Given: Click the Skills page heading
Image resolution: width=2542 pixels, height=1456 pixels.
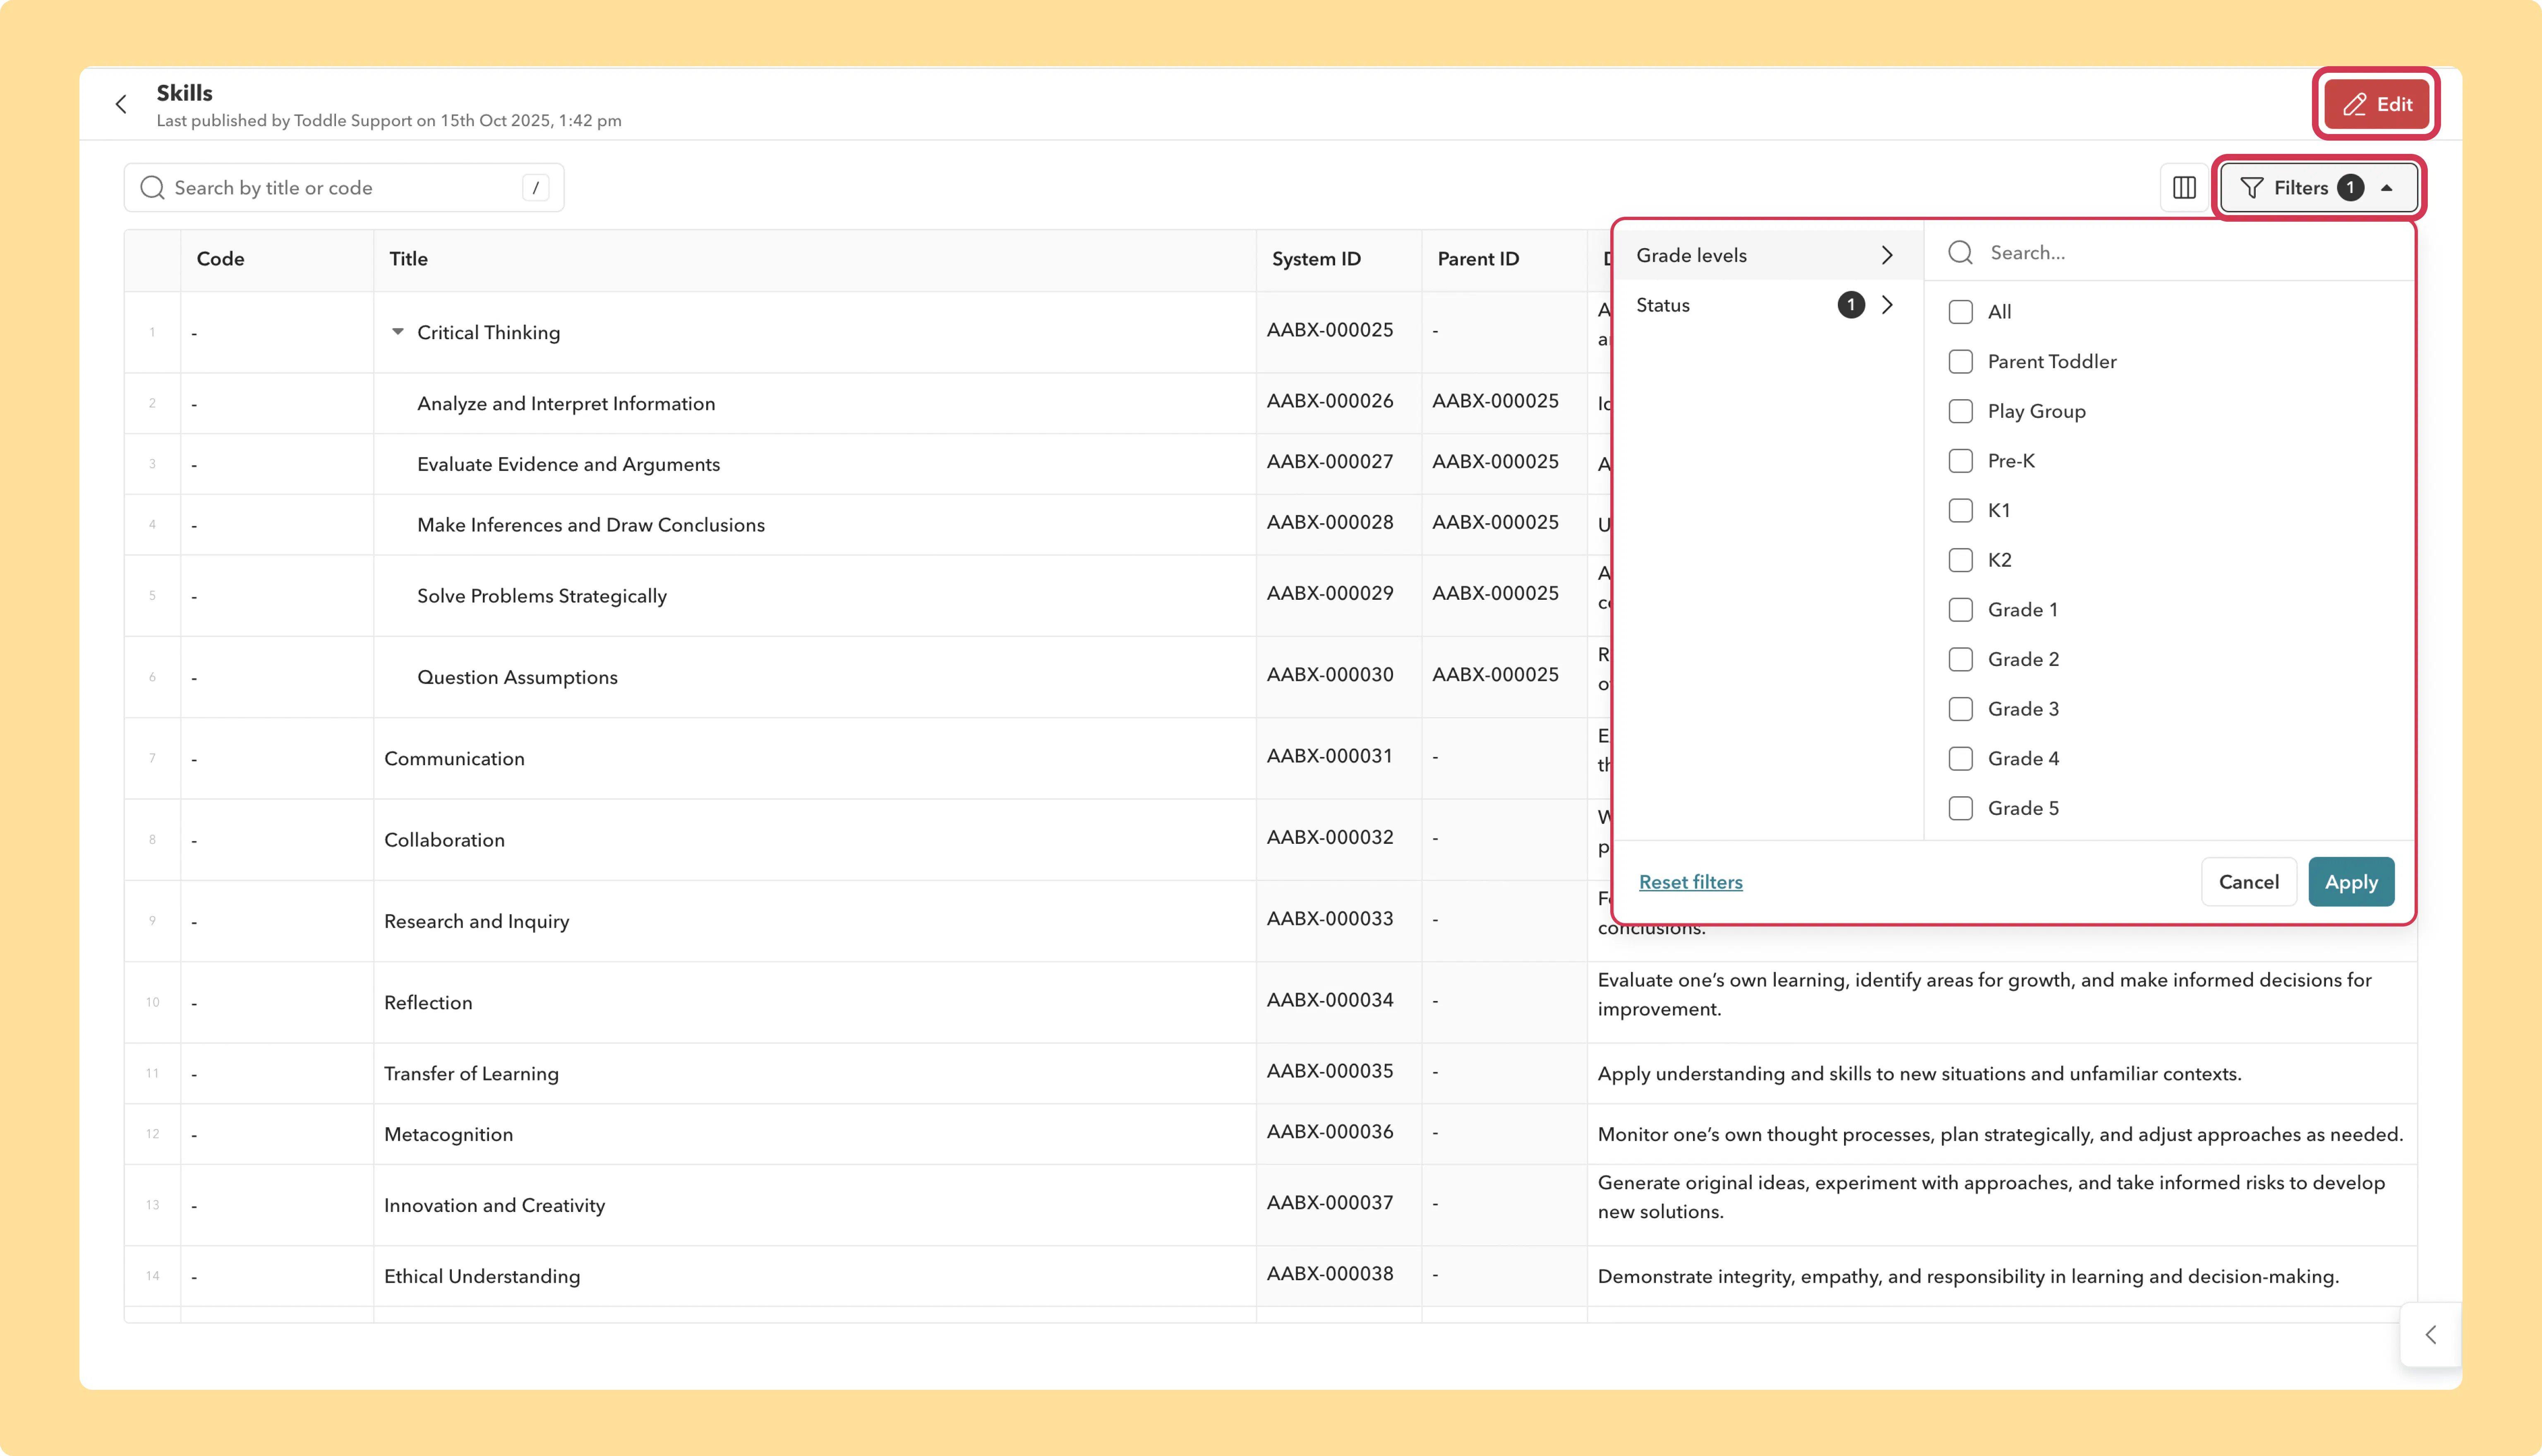Looking at the screenshot, I should pos(184,93).
